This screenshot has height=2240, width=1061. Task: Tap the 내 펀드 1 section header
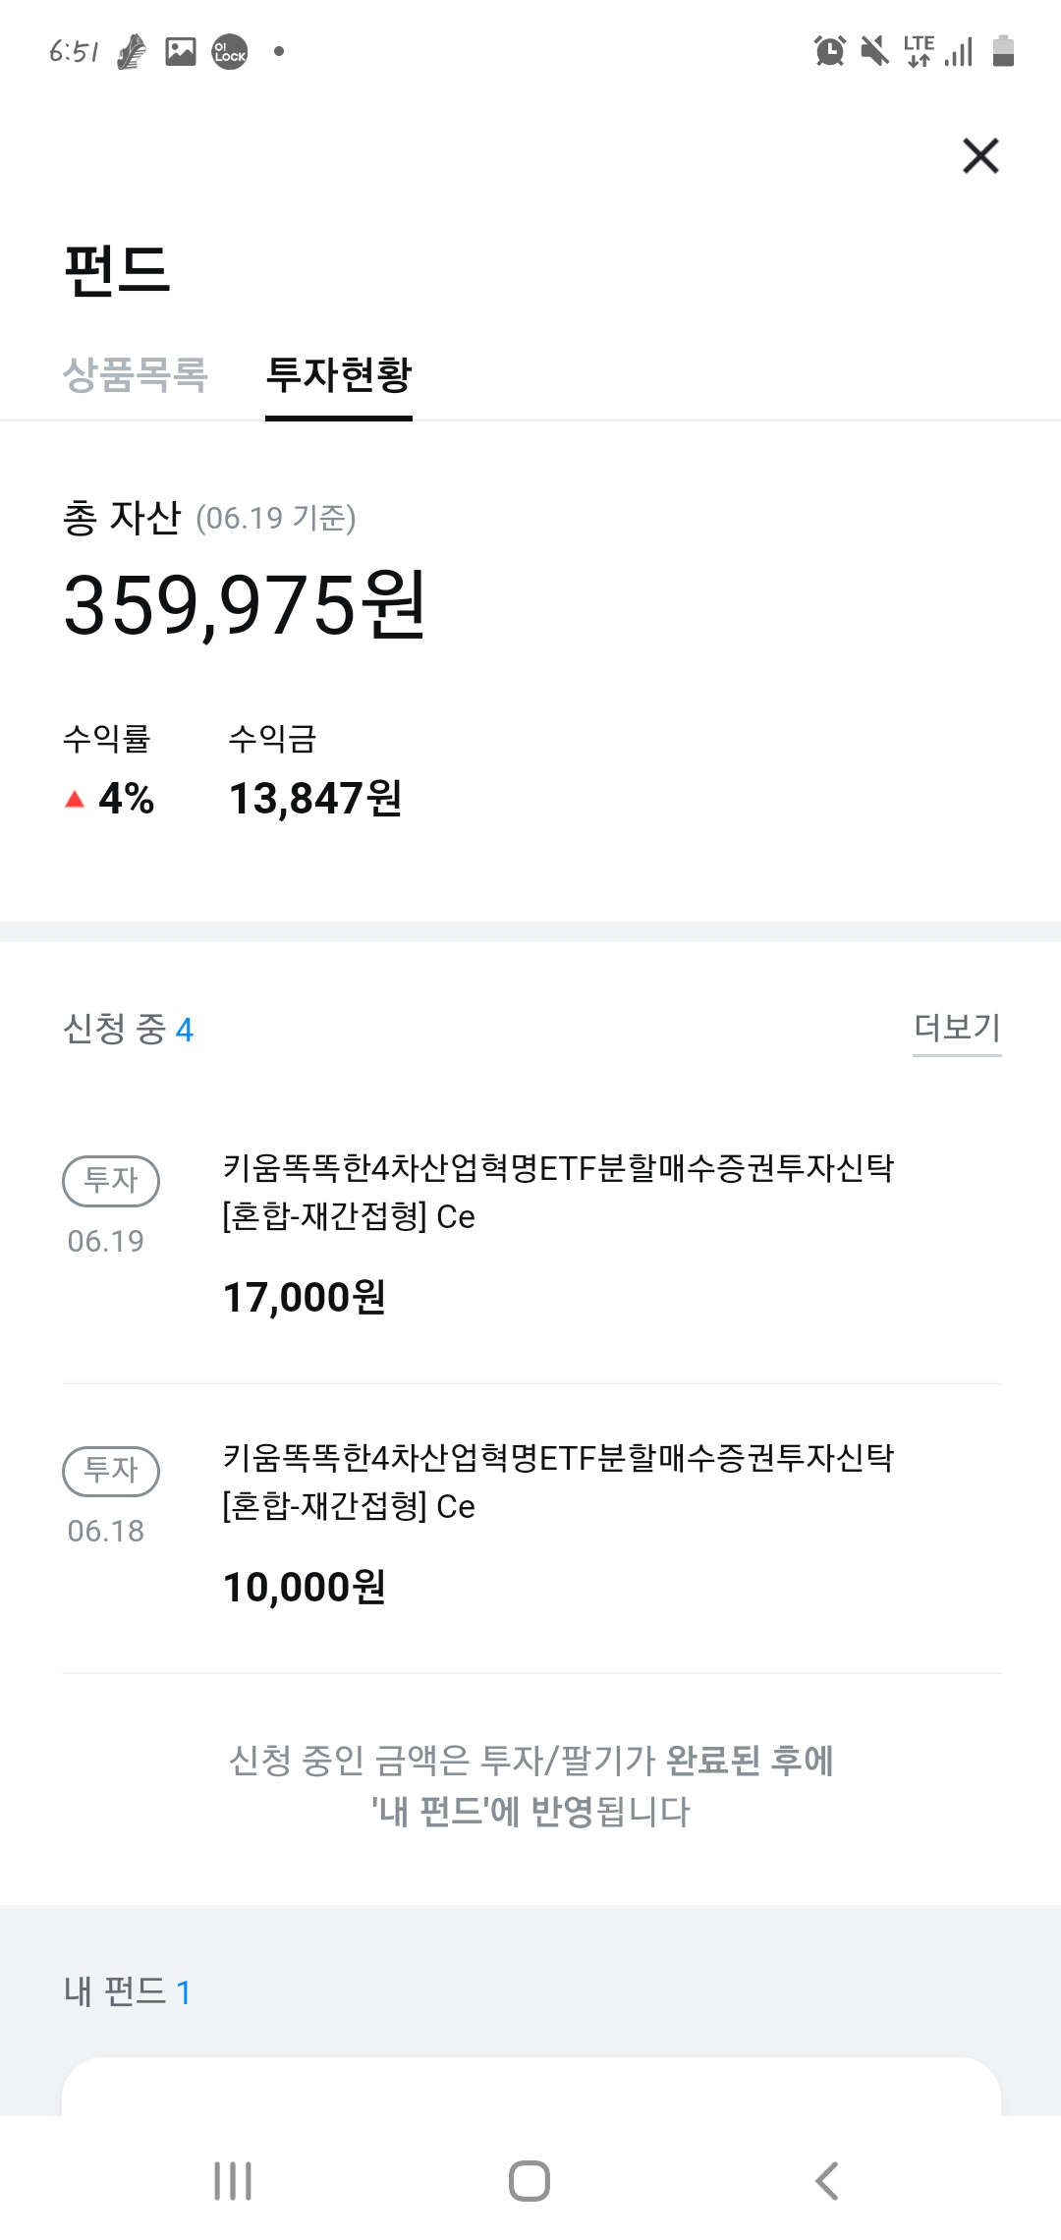click(x=128, y=1991)
